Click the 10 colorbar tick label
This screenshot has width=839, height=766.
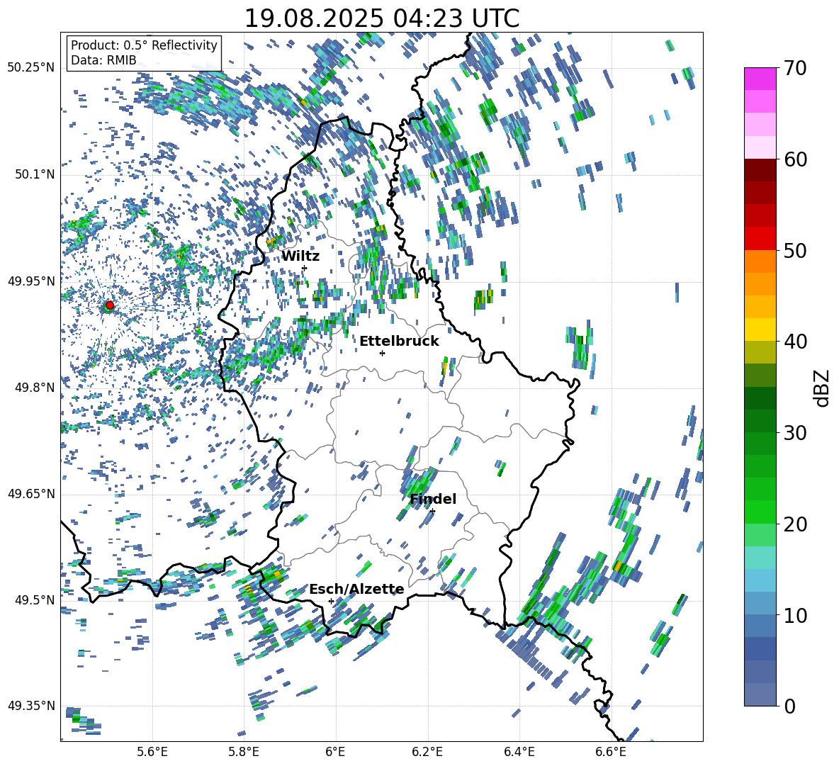795,615
